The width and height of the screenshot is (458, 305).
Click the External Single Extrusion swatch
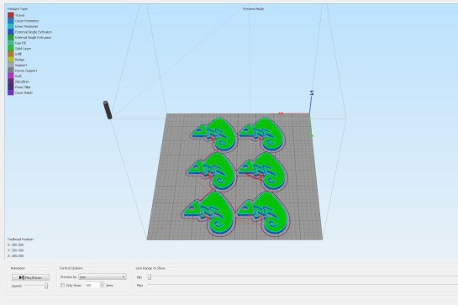tap(11, 32)
